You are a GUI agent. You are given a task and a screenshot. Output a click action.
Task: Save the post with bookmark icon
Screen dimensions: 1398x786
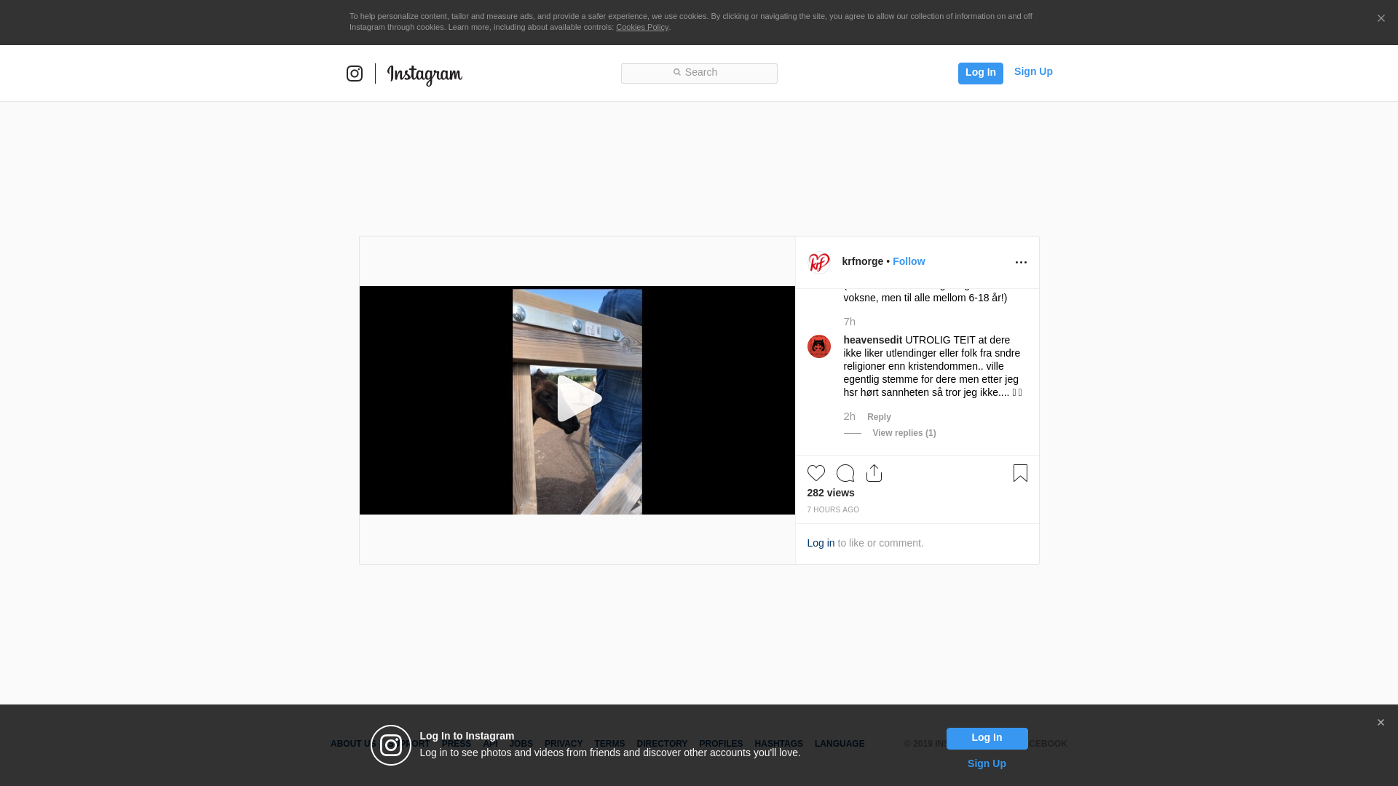pyautogui.click(x=1020, y=474)
